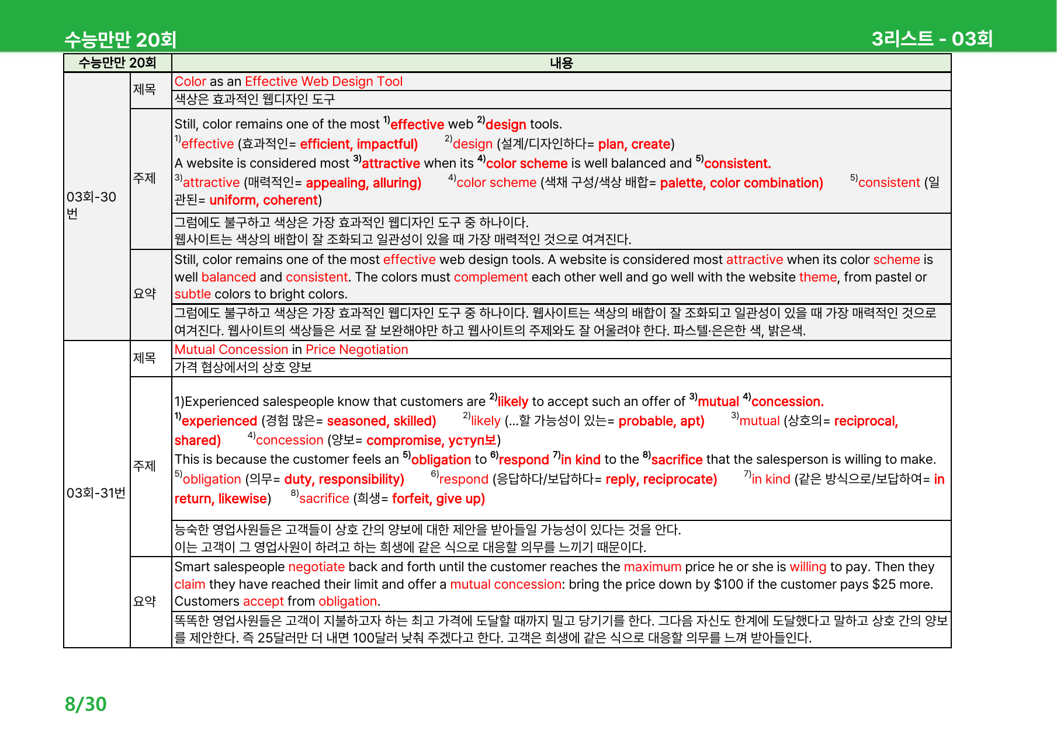1057x747 pixels.
Task: Click the red synonym 'forfeit, give up'
Action: point(438,499)
